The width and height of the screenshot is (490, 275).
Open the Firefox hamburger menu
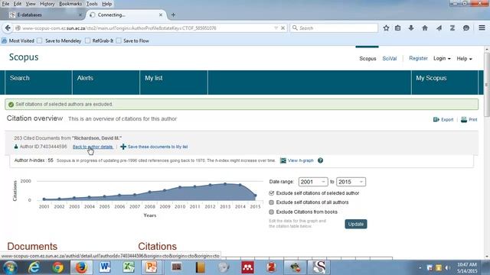pyautogui.click(x=482, y=27)
